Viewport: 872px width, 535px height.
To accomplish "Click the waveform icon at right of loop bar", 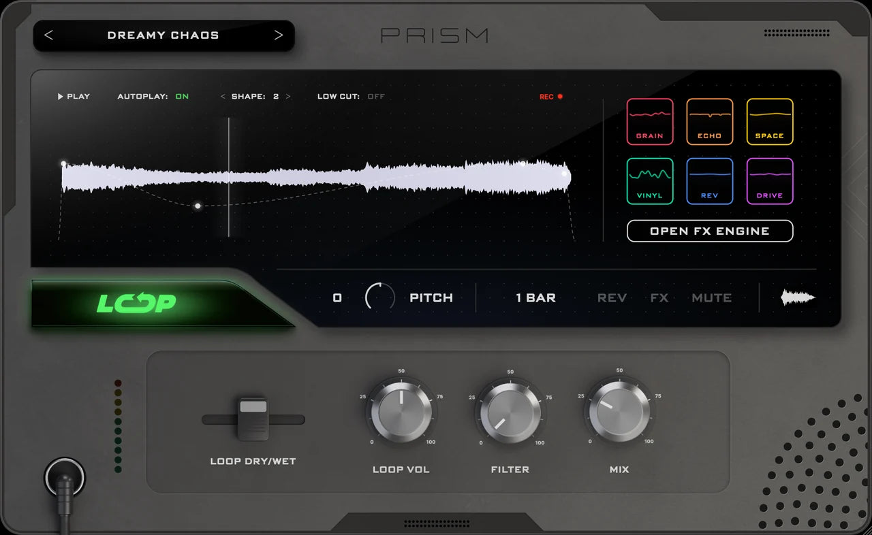I will [x=798, y=297].
